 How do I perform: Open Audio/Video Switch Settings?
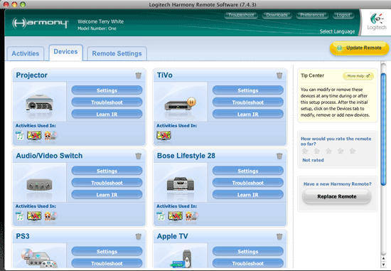(x=107, y=171)
